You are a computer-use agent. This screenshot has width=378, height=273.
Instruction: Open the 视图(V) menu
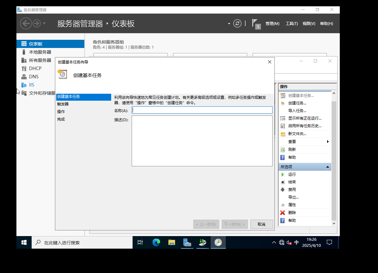tap(309, 24)
